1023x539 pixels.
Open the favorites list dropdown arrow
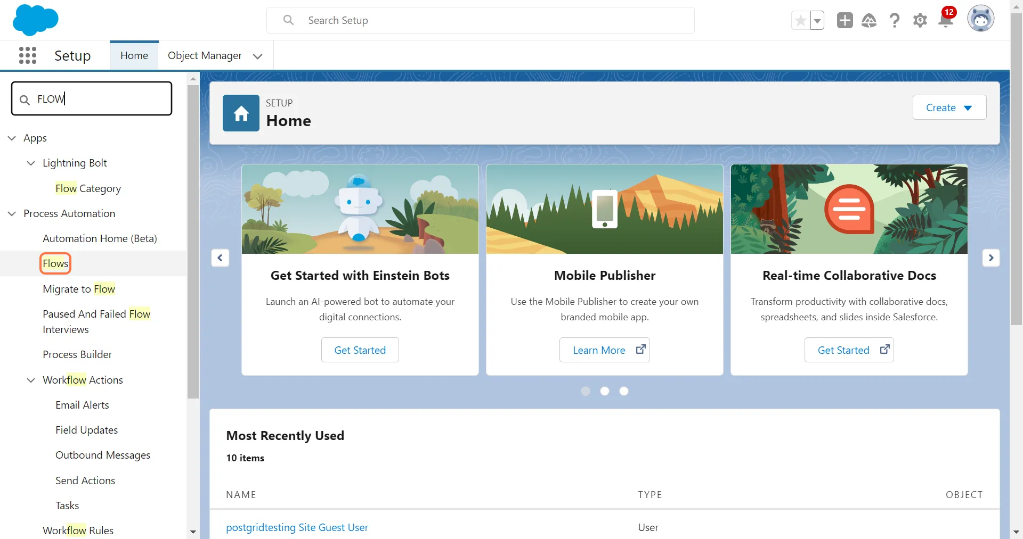click(817, 21)
